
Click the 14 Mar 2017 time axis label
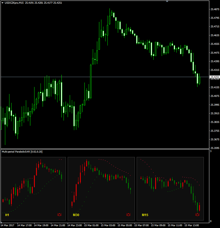coord(7,225)
